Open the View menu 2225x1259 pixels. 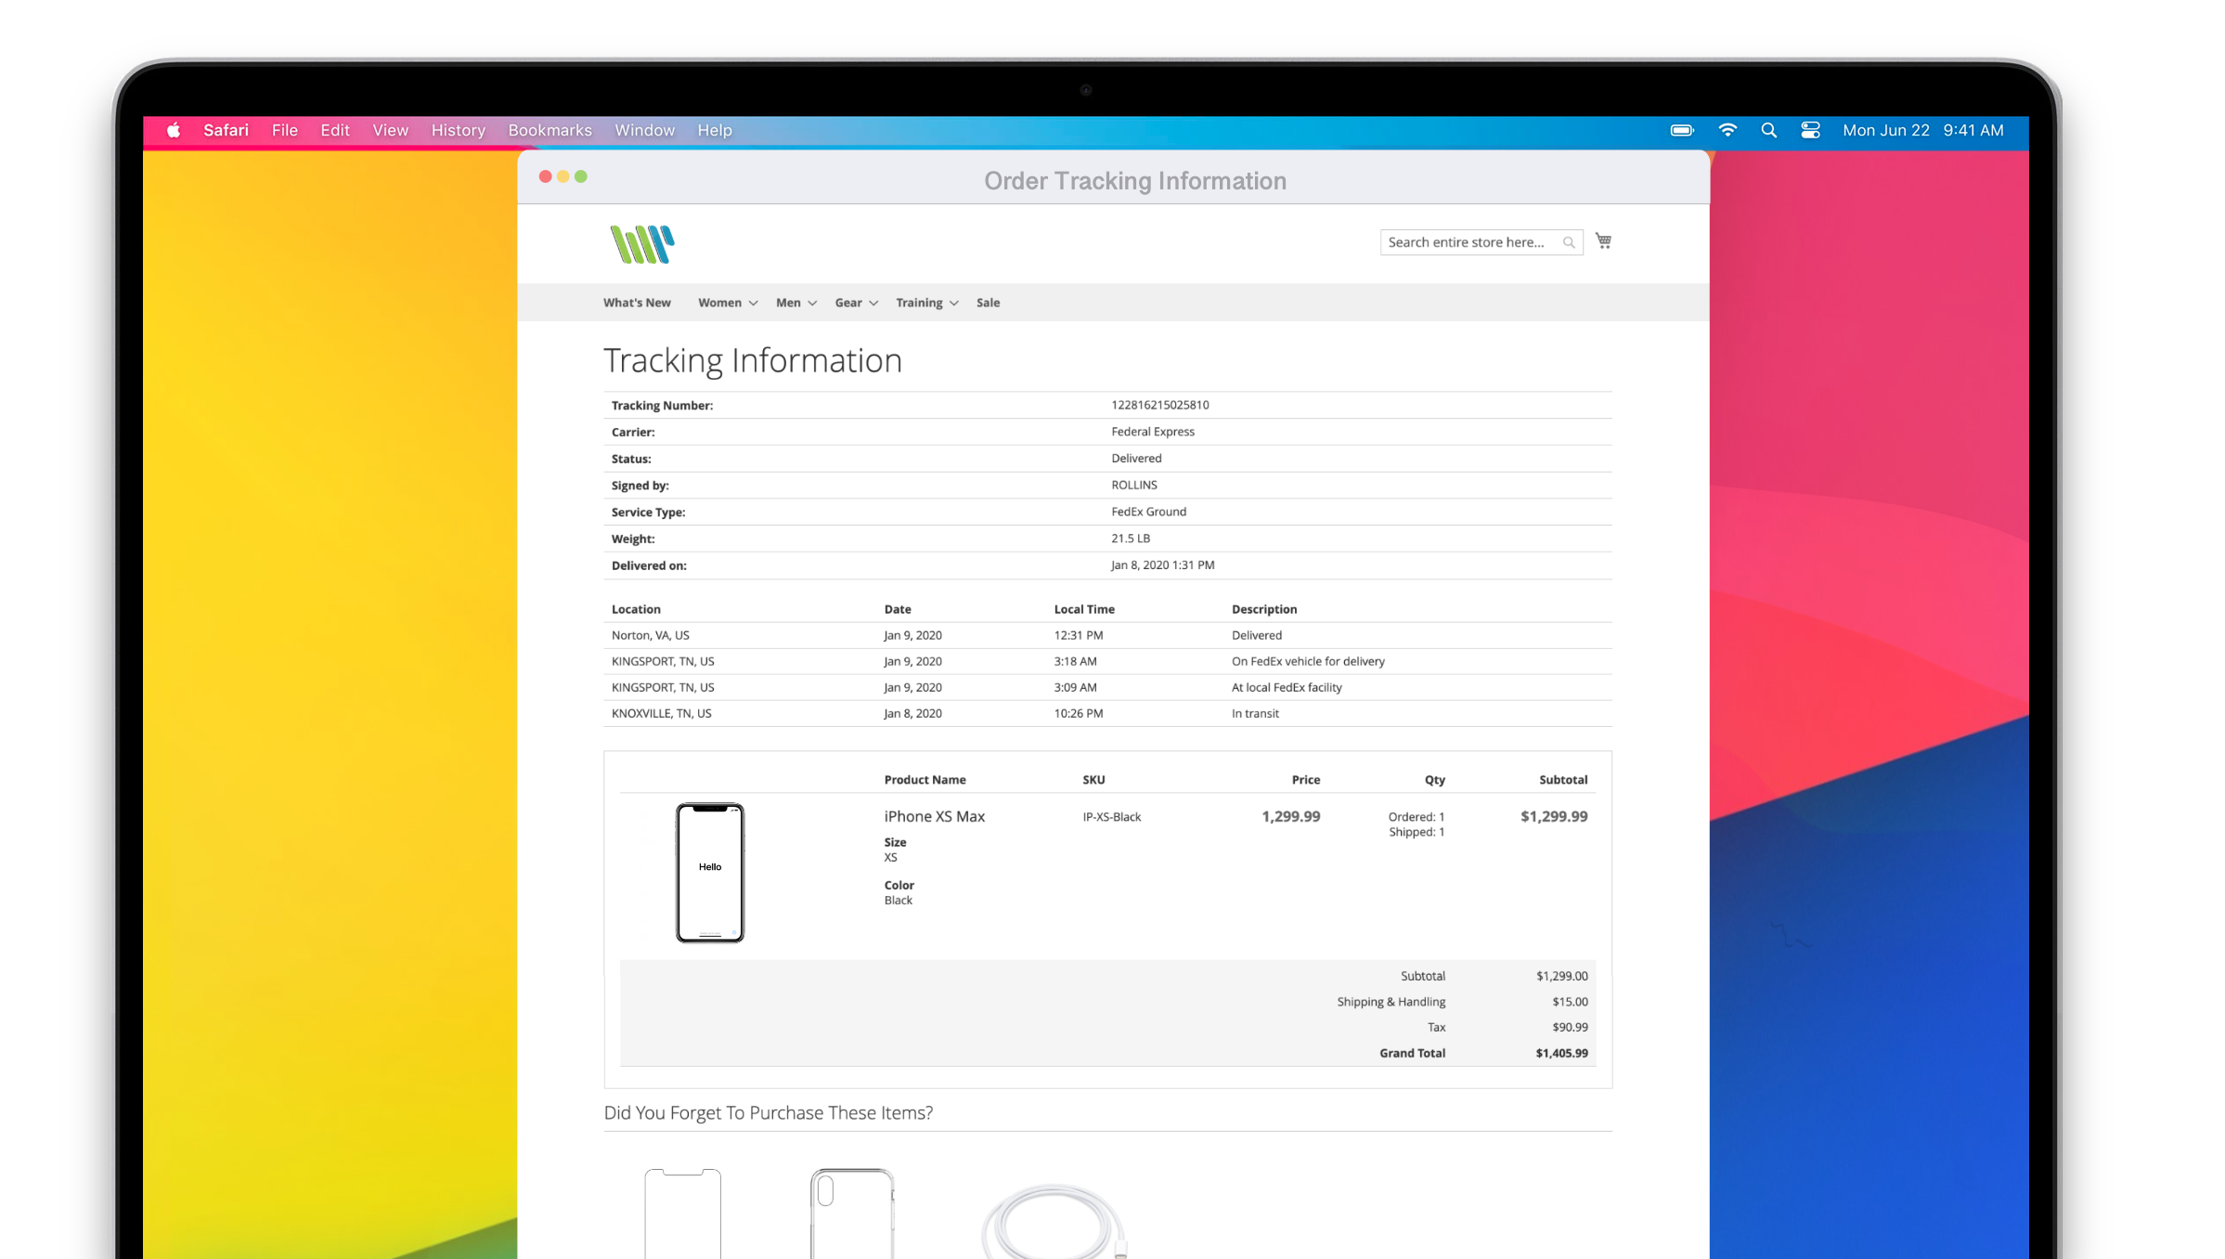[x=390, y=130]
